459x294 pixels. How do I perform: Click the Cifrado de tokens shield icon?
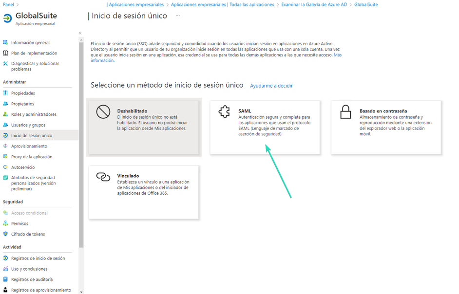5,234
